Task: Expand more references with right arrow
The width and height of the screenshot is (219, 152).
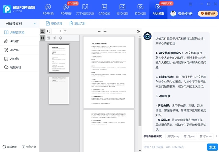Action: coord(217,136)
